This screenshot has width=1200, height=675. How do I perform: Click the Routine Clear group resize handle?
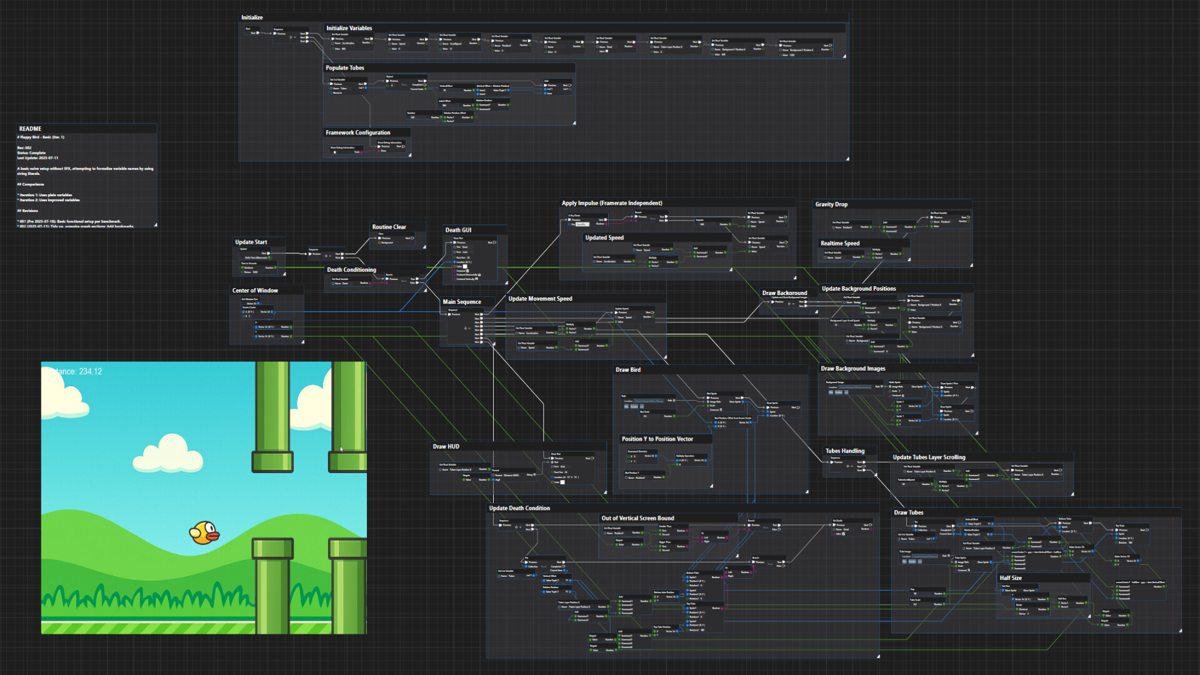[x=424, y=247]
